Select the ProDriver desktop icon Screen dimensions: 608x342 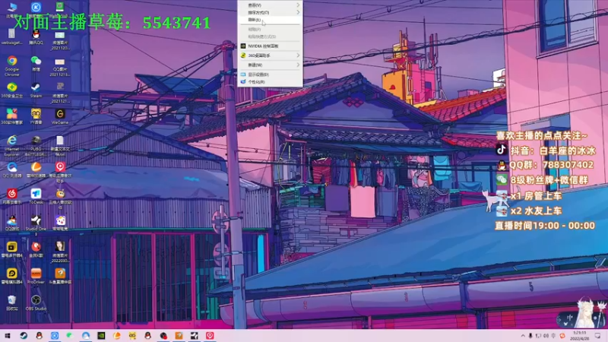click(x=36, y=277)
